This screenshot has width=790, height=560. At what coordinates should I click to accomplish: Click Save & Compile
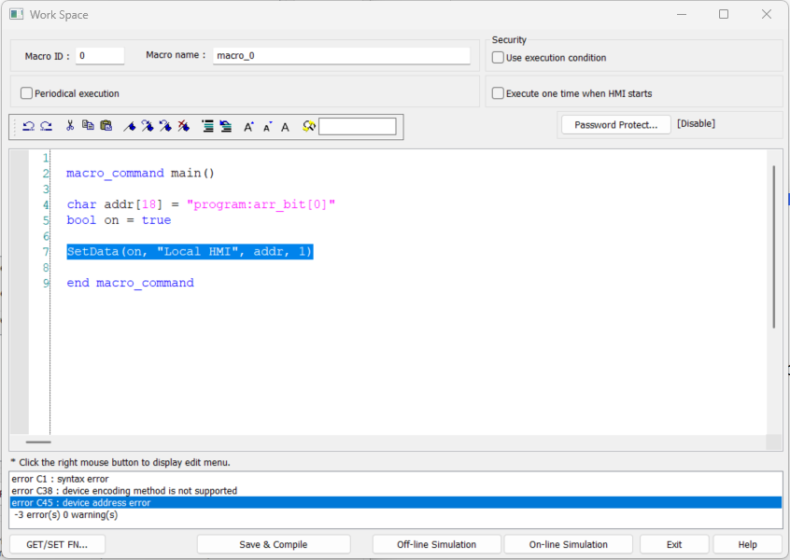click(273, 544)
